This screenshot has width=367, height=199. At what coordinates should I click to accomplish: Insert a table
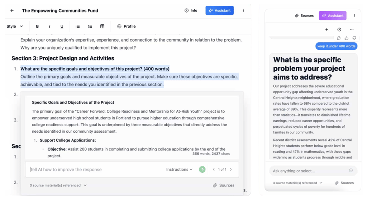point(102,27)
